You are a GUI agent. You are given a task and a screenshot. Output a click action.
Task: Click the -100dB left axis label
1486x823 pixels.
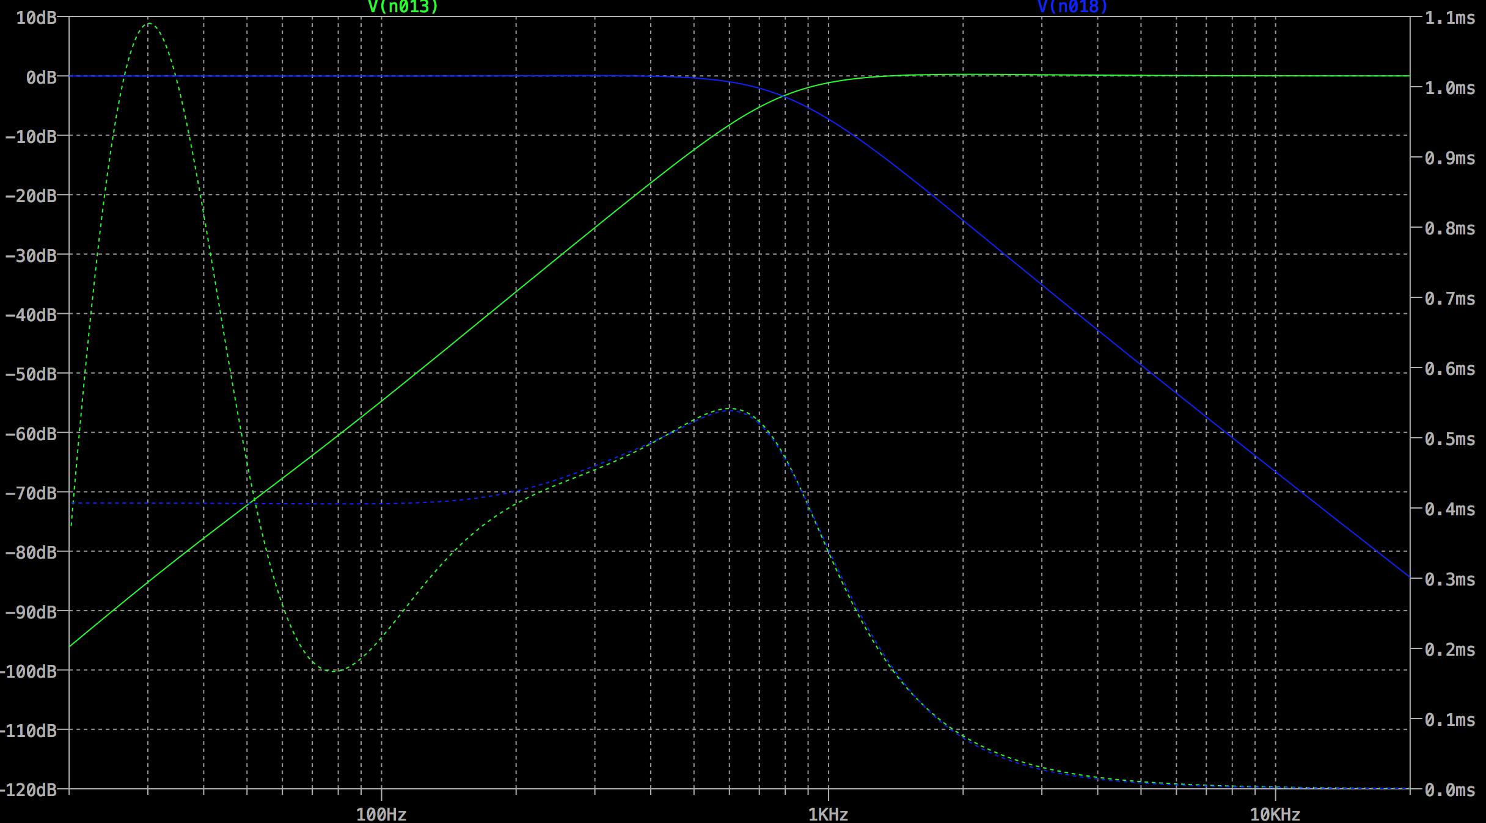[x=28, y=671]
